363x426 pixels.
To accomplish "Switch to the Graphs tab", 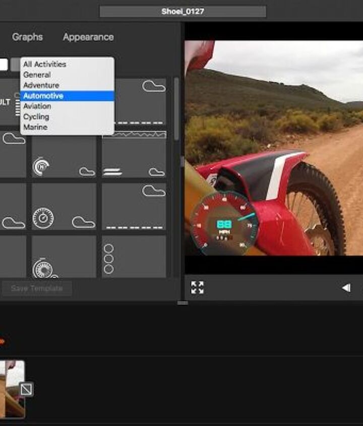I will pos(27,37).
